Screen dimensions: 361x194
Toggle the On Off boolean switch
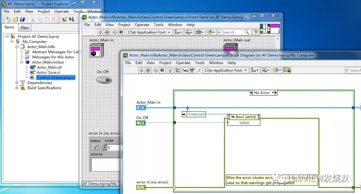(x=104, y=80)
